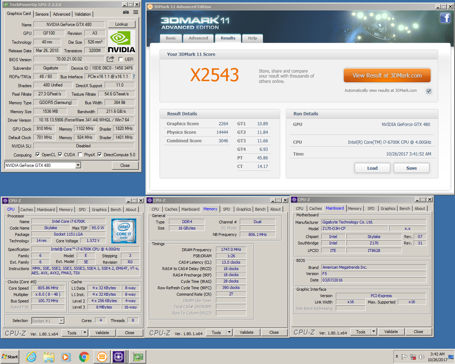Image resolution: width=455 pixels, height=364 pixels.
Task: Open Internet Explorer from the taskbar
Action: (31, 357)
